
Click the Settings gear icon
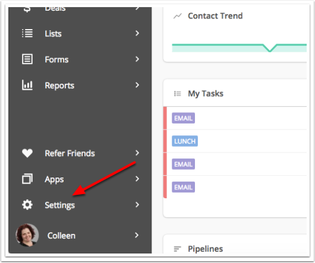pyautogui.click(x=27, y=205)
